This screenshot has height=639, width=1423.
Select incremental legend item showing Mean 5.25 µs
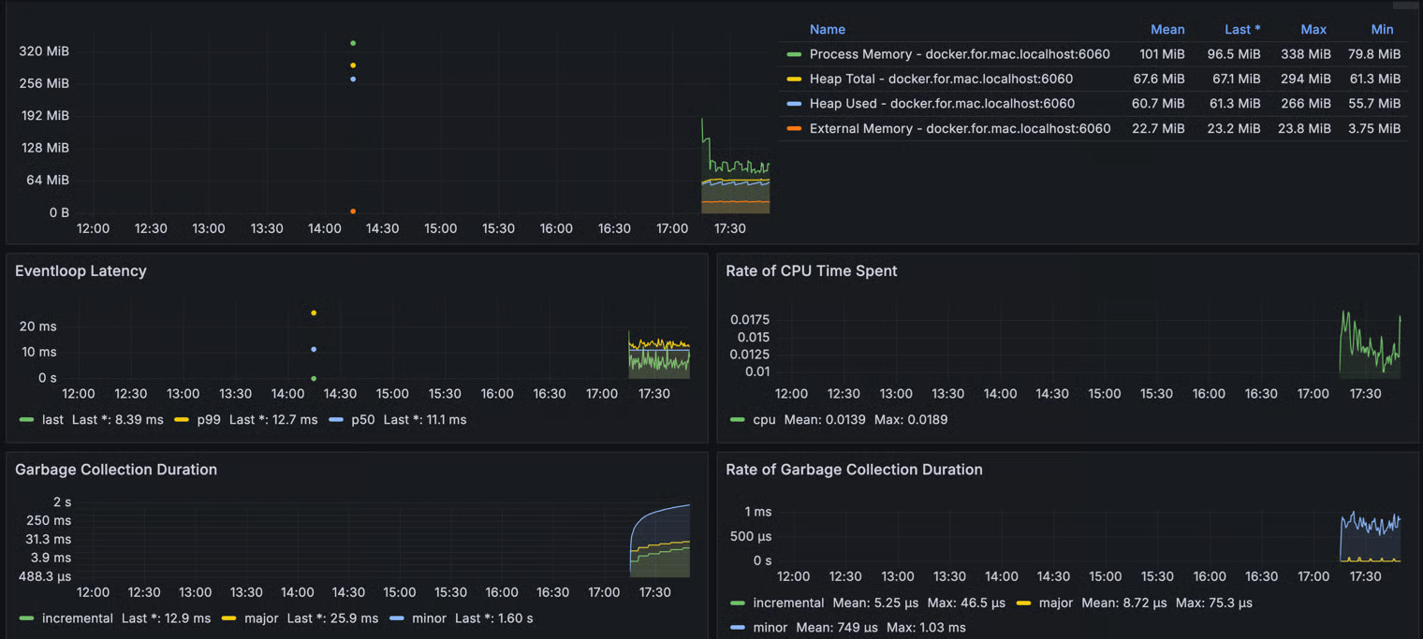click(788, 603)
